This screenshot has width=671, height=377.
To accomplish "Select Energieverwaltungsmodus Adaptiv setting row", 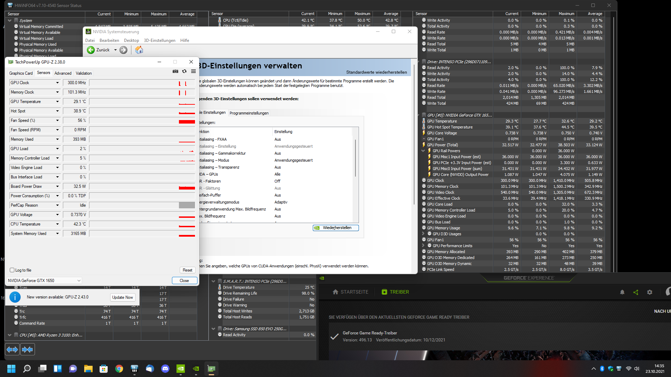I will (x=276, y=202).
